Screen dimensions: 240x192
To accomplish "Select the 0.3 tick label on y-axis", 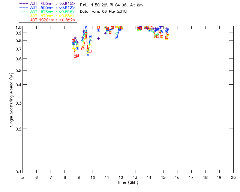I will click(17, 103).
